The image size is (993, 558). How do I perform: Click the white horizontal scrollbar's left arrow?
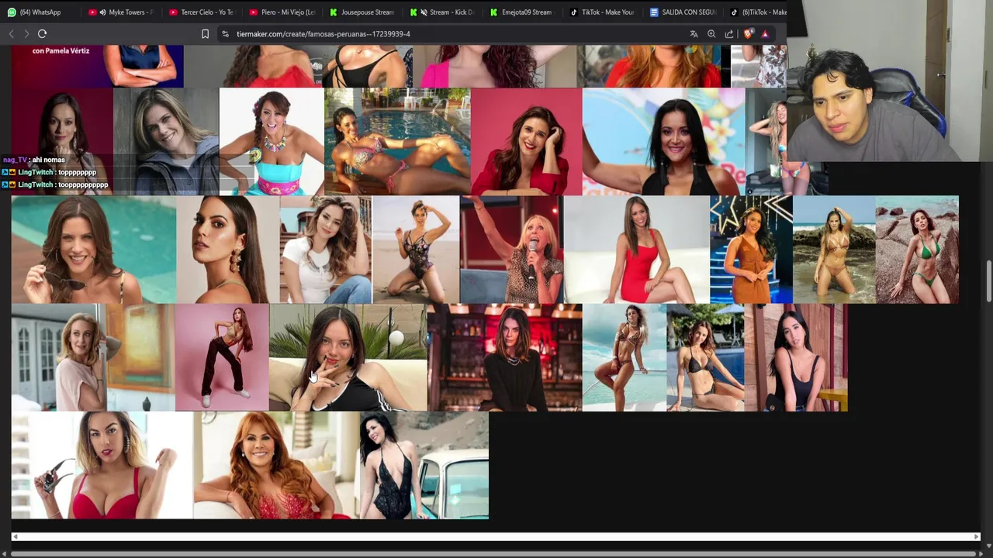[x=15, y=536]
